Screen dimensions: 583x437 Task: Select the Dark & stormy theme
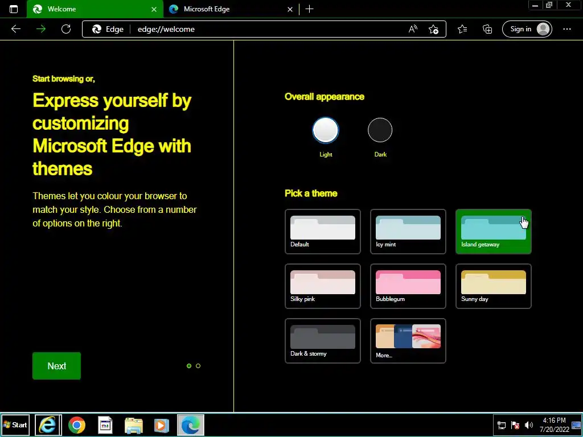[323, 341]
